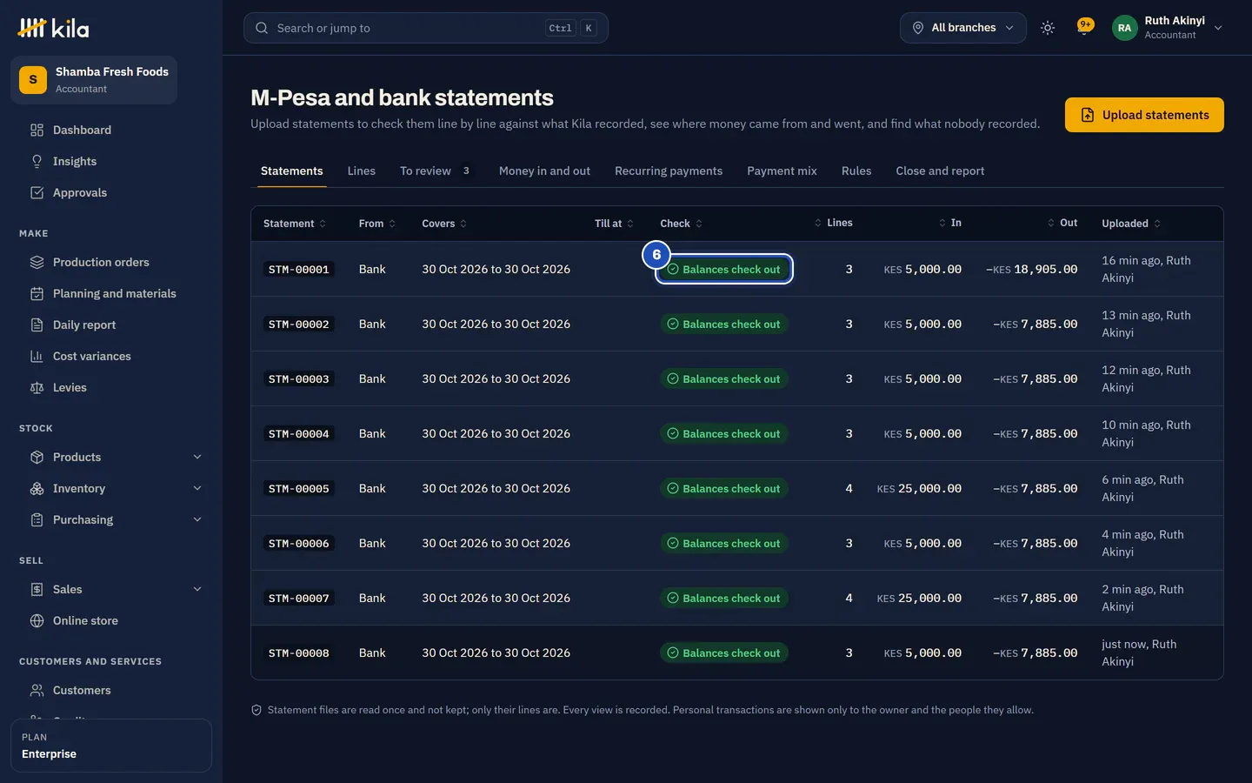The width and height of the screenshot is (1252, 783).
Task: Click the Sales receipt icon
Action: 37,589
